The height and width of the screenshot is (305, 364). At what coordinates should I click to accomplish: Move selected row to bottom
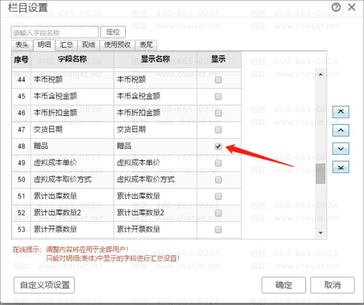[340, 167]
